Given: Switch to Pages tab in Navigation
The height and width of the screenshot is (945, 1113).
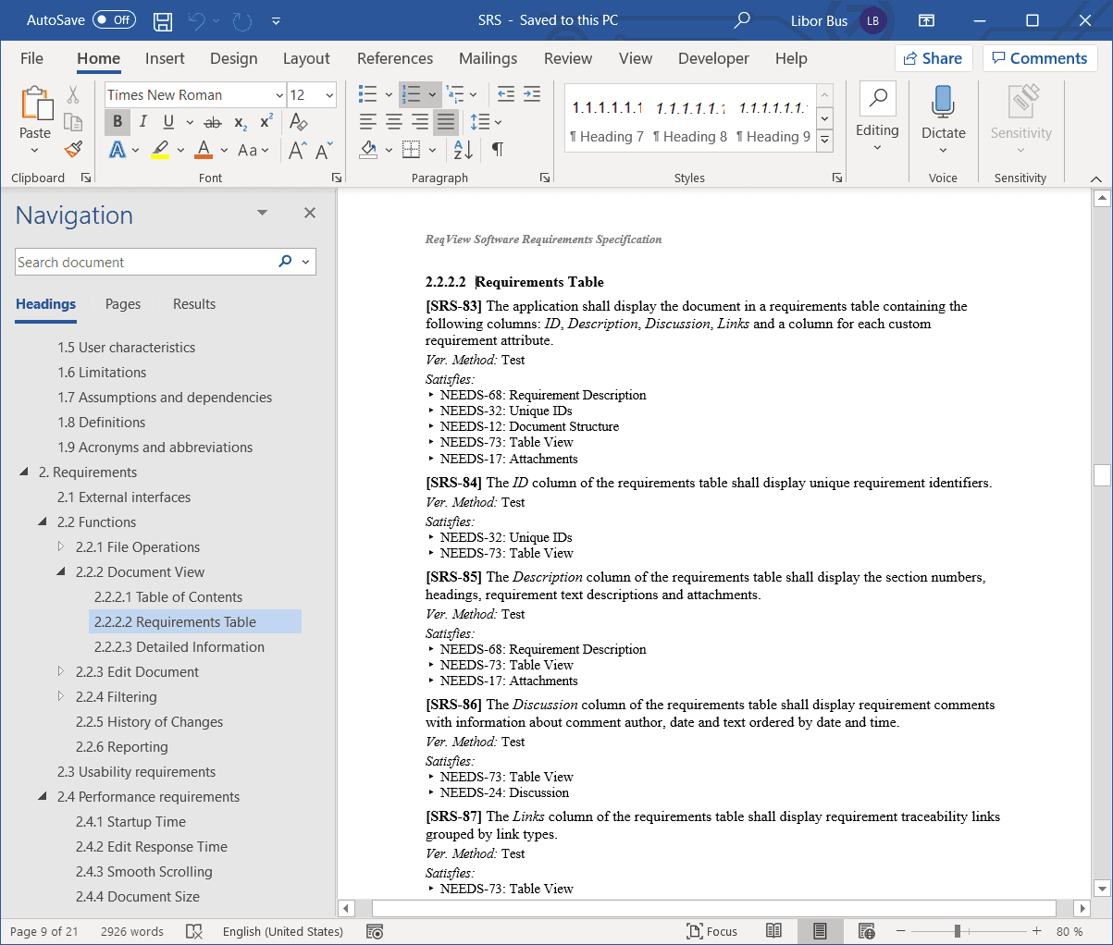Looking at the screenshot, I should click(x=123, y=304).
